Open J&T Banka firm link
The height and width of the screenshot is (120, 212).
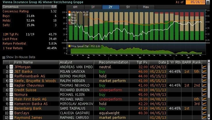coord(23,71)
